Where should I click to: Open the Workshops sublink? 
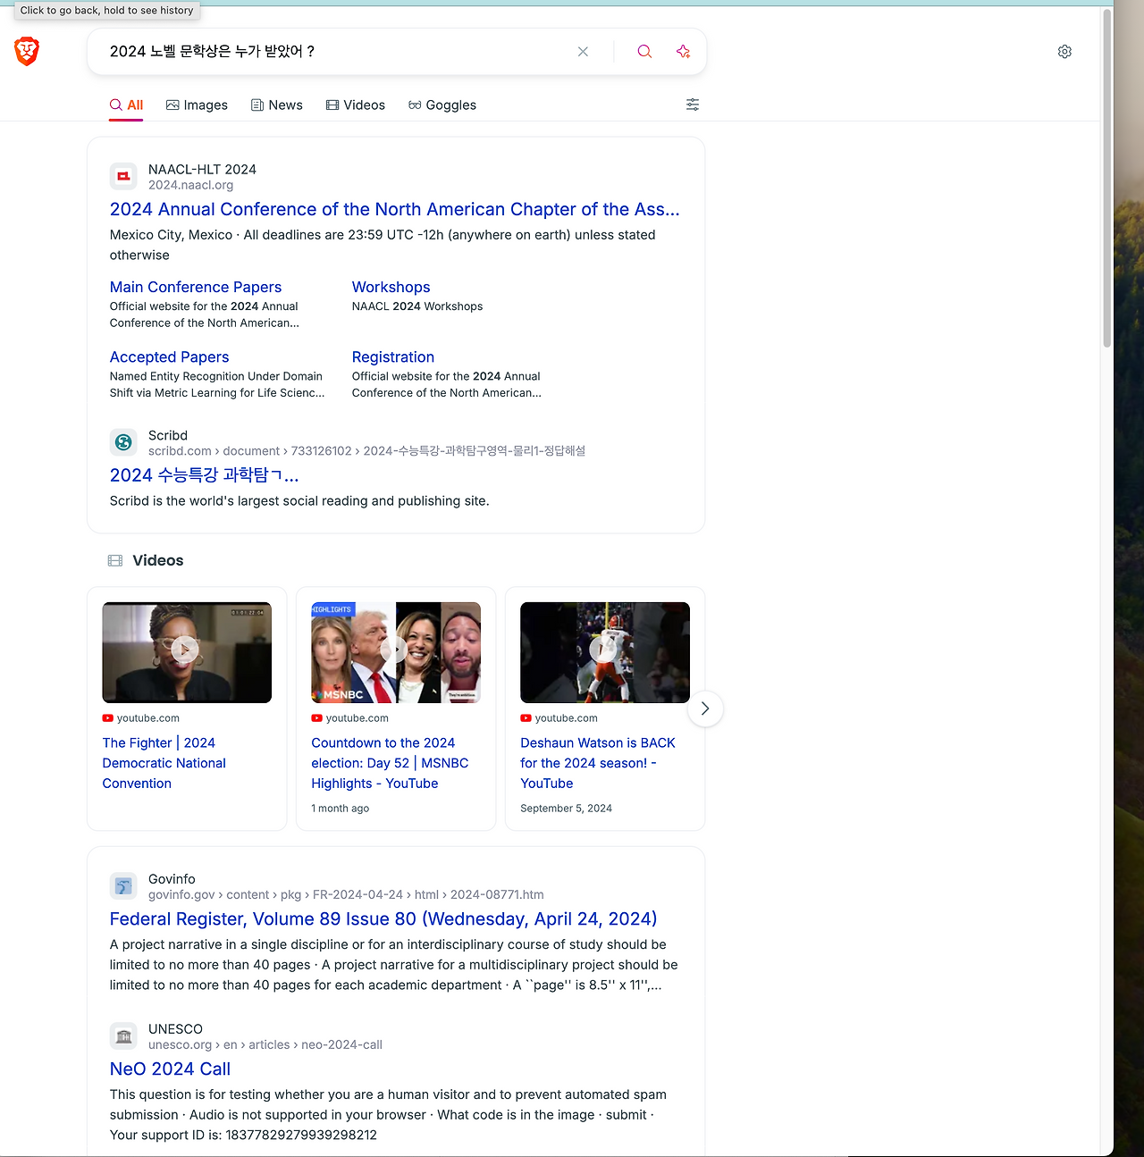[391, 287]
